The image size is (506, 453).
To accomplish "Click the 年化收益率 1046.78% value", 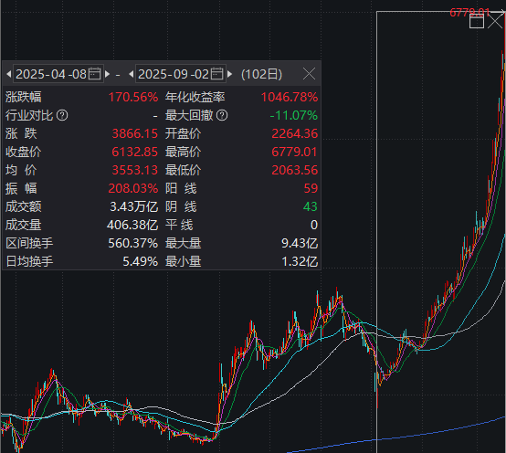I will 290,97.
